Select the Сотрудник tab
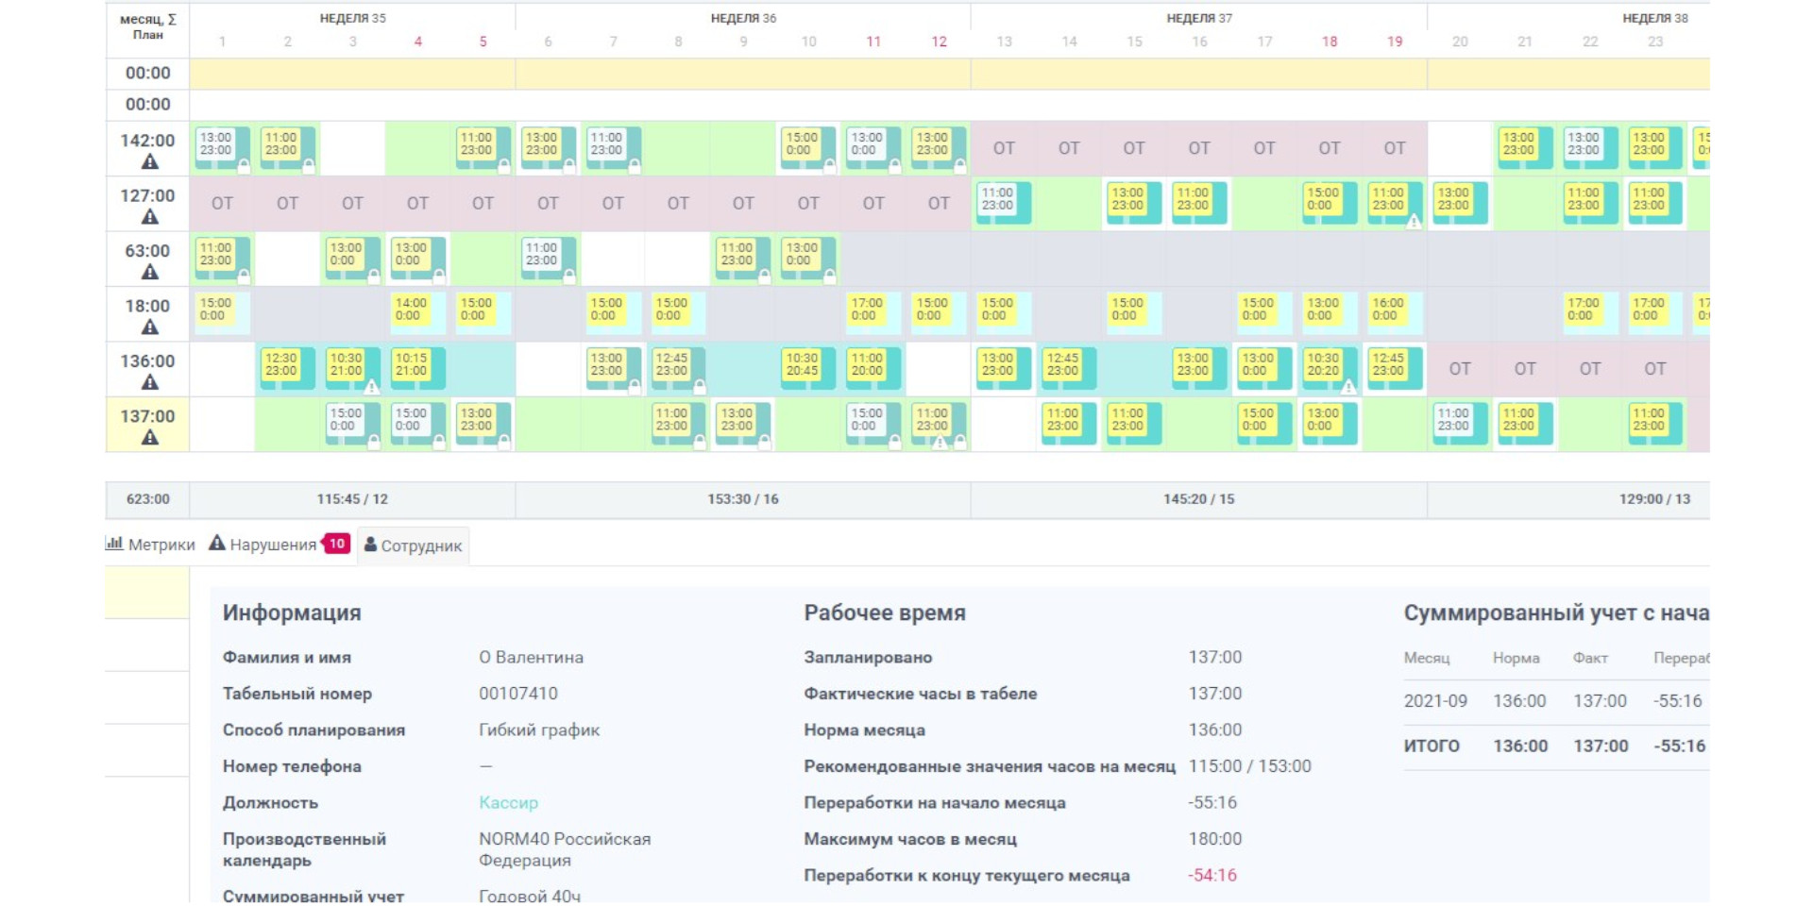Viewport: 1813px width, 906px height. tap(413, 545)
